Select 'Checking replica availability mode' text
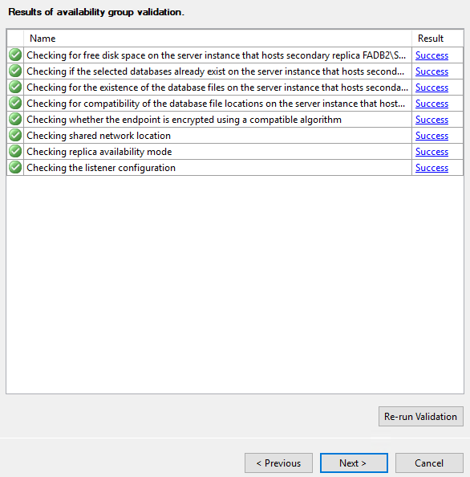The image size is (470, 477). 99,152
